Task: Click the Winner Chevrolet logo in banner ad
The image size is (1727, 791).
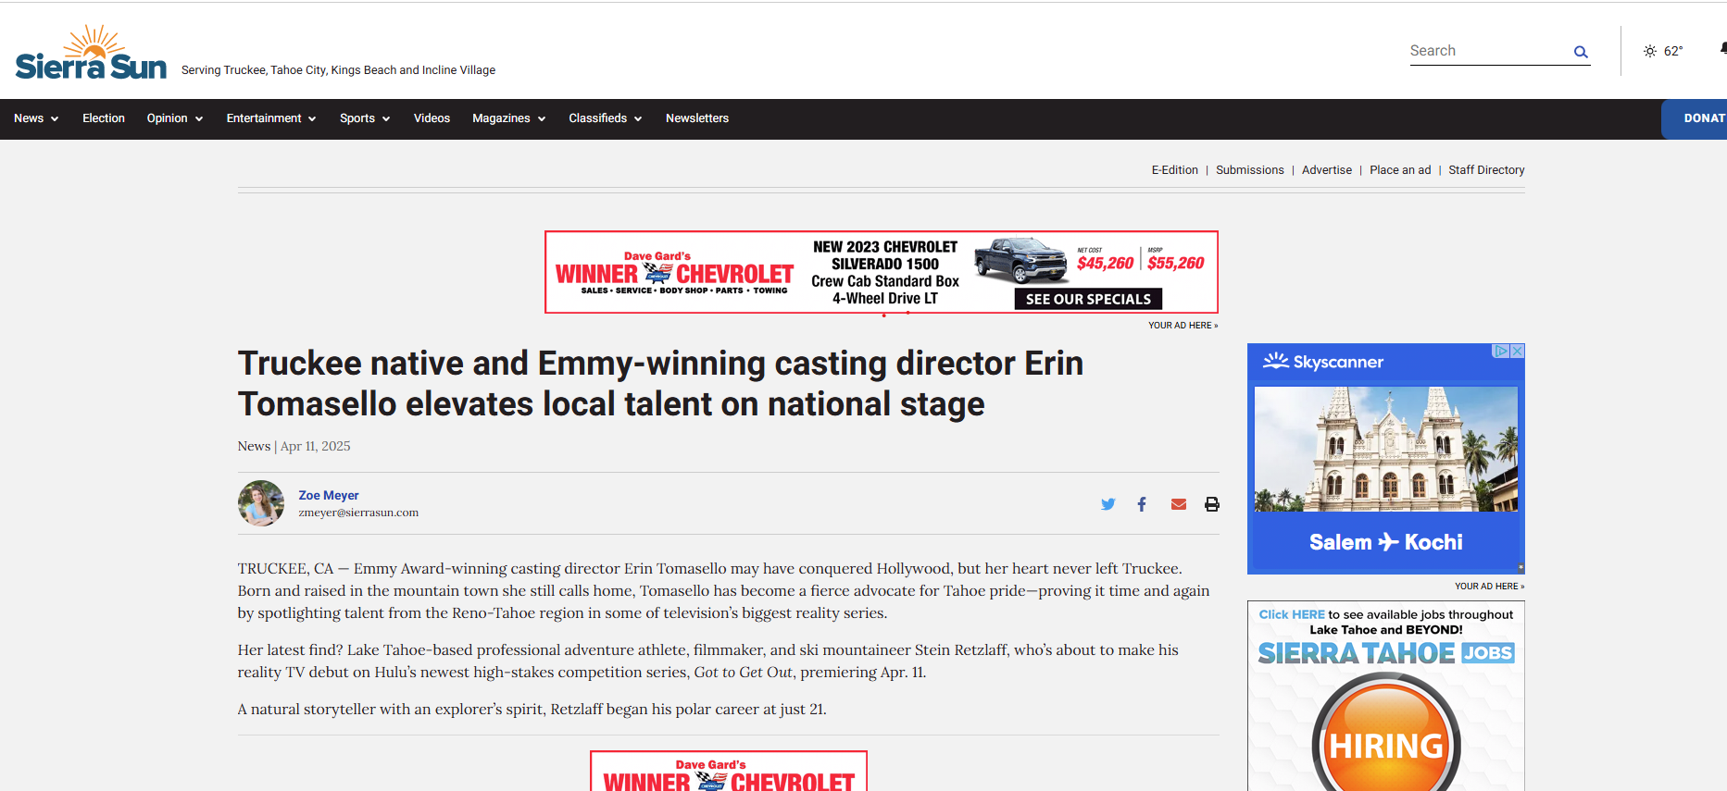Action: [674, 273]
